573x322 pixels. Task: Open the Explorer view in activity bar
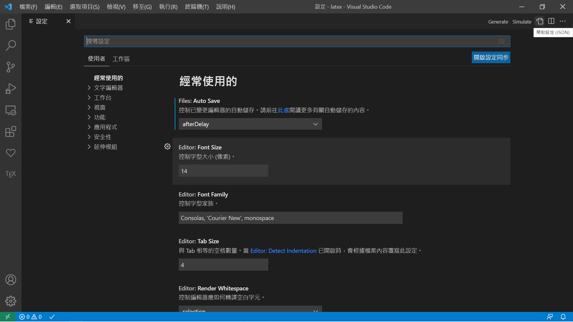11,24
